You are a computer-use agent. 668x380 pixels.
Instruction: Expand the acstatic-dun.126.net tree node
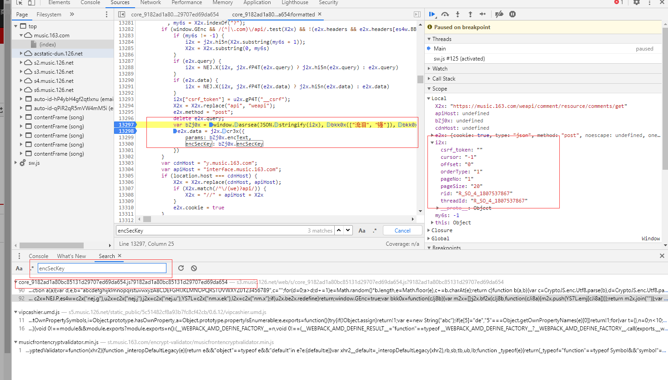click(x=21, y=54)
